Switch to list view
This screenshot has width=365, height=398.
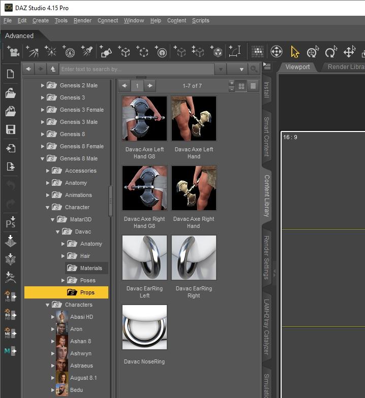[x=253, y=86]
